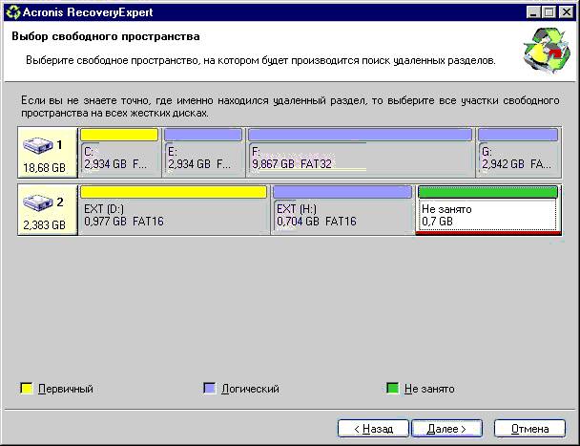Click the green Не занято legend swatch
580x446 pixels.
coord(392,389)
